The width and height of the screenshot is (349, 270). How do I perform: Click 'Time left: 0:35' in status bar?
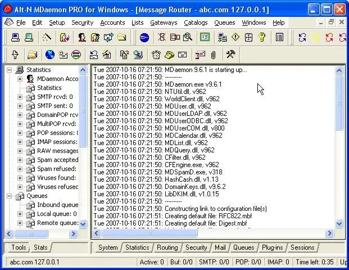[315, 262]
